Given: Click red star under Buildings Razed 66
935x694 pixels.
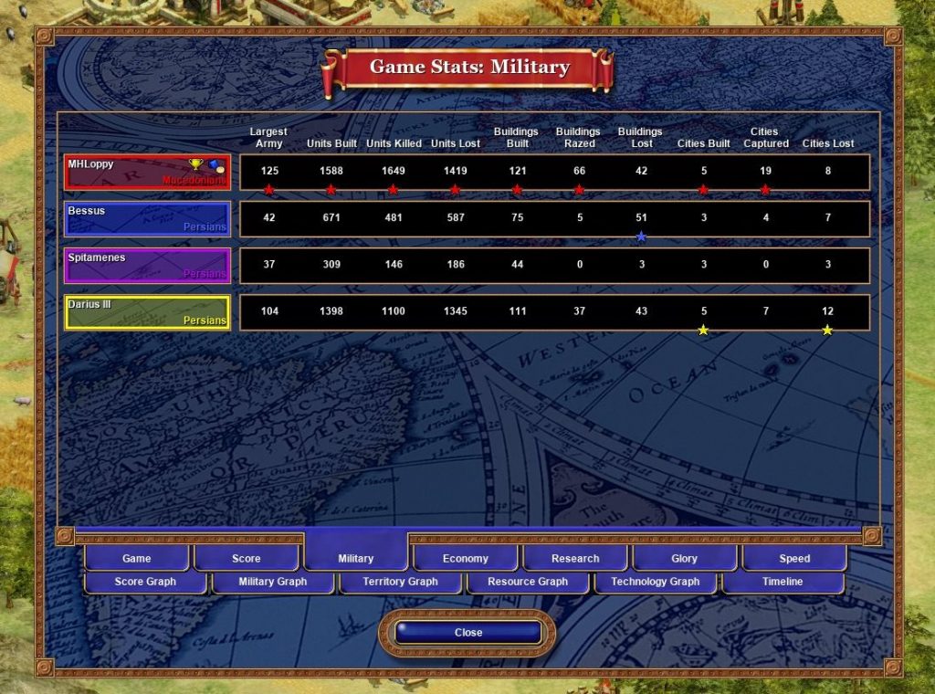Looking at the screenshot, I should [x=579, y=190].
